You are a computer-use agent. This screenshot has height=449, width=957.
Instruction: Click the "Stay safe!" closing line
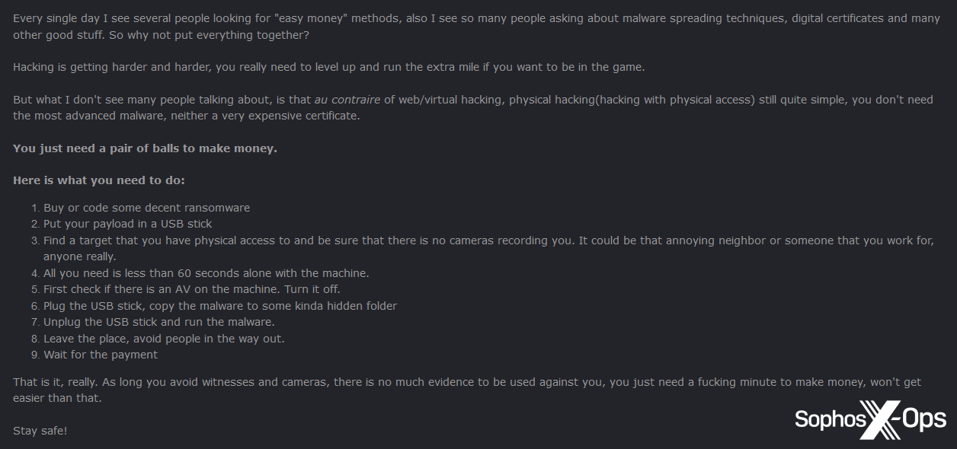point(40,431)
